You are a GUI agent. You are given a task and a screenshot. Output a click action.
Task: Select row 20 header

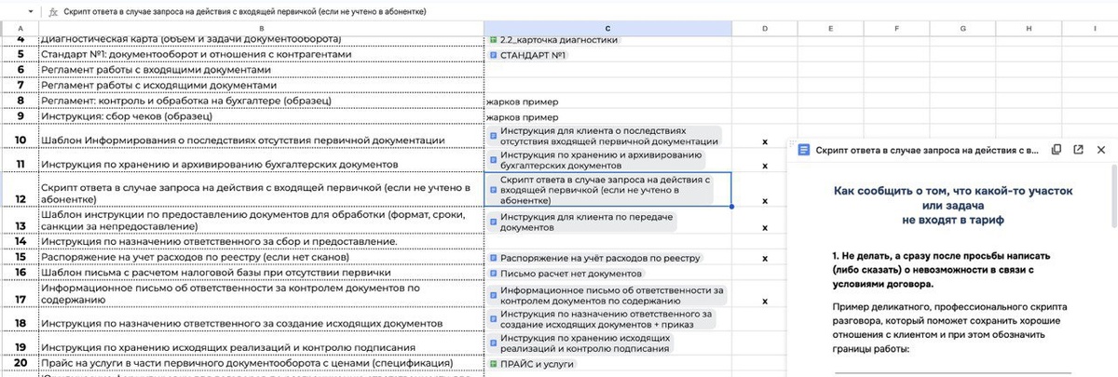(x=20, y=363)
